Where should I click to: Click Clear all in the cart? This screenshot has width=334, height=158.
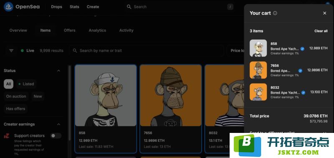(321, 31)
